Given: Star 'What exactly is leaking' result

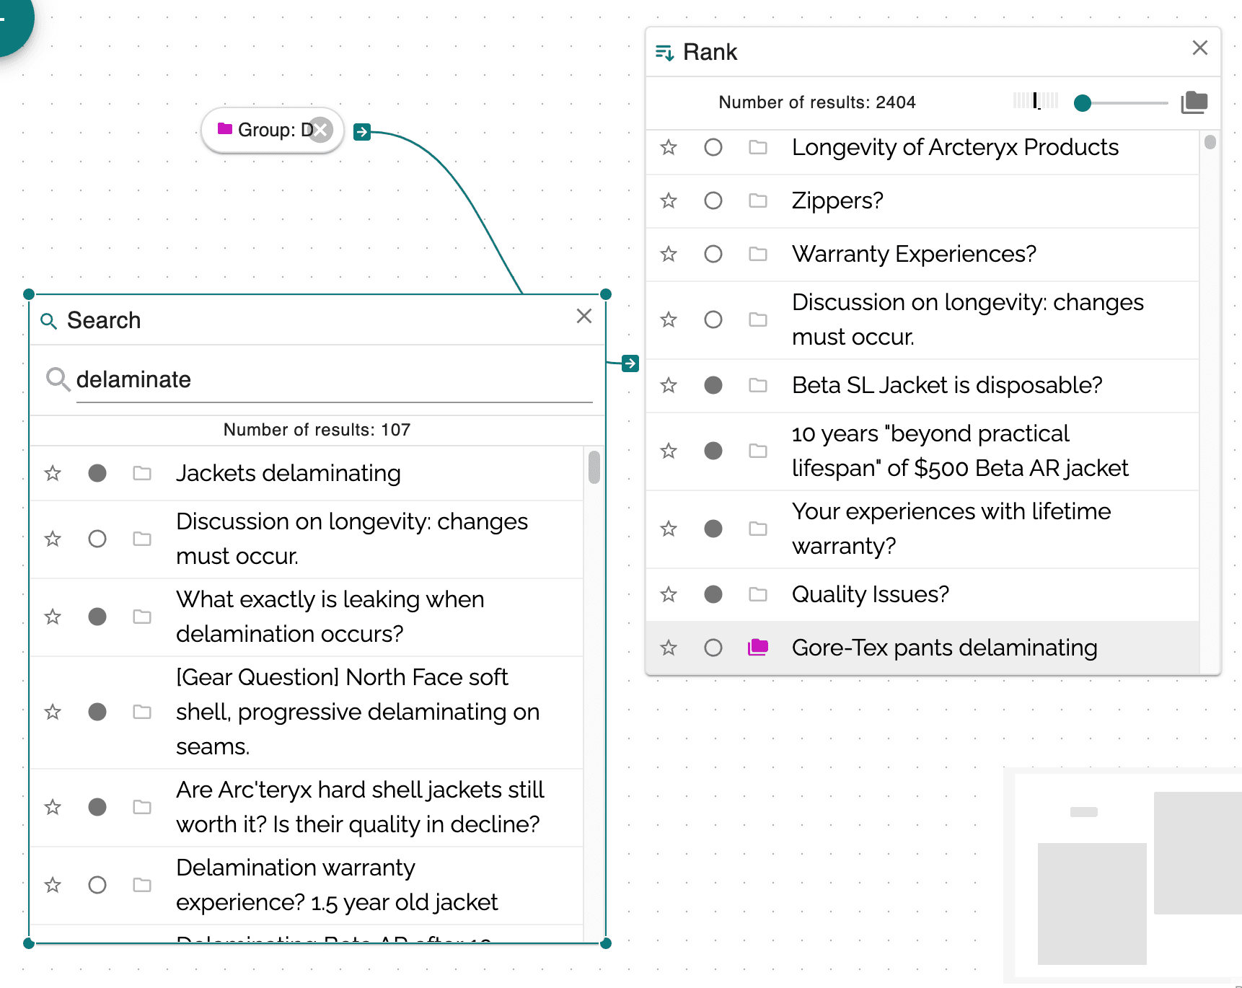Looking at the screenshot, I should coord(53,617).
